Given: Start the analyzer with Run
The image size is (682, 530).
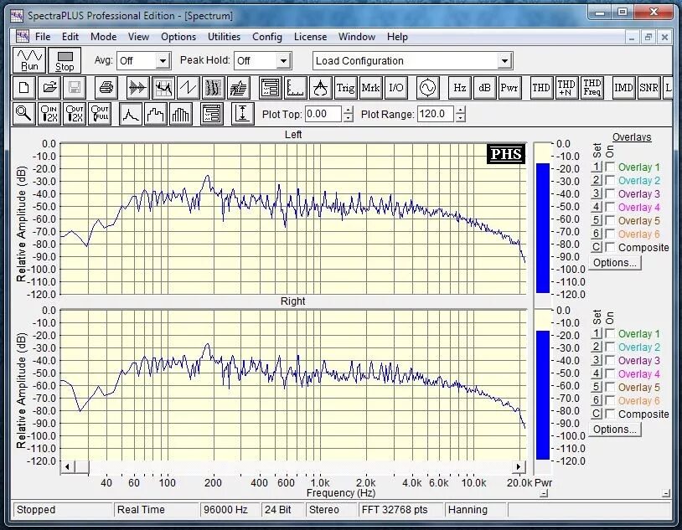Looking at the screenshot, I should coord(29,60).
